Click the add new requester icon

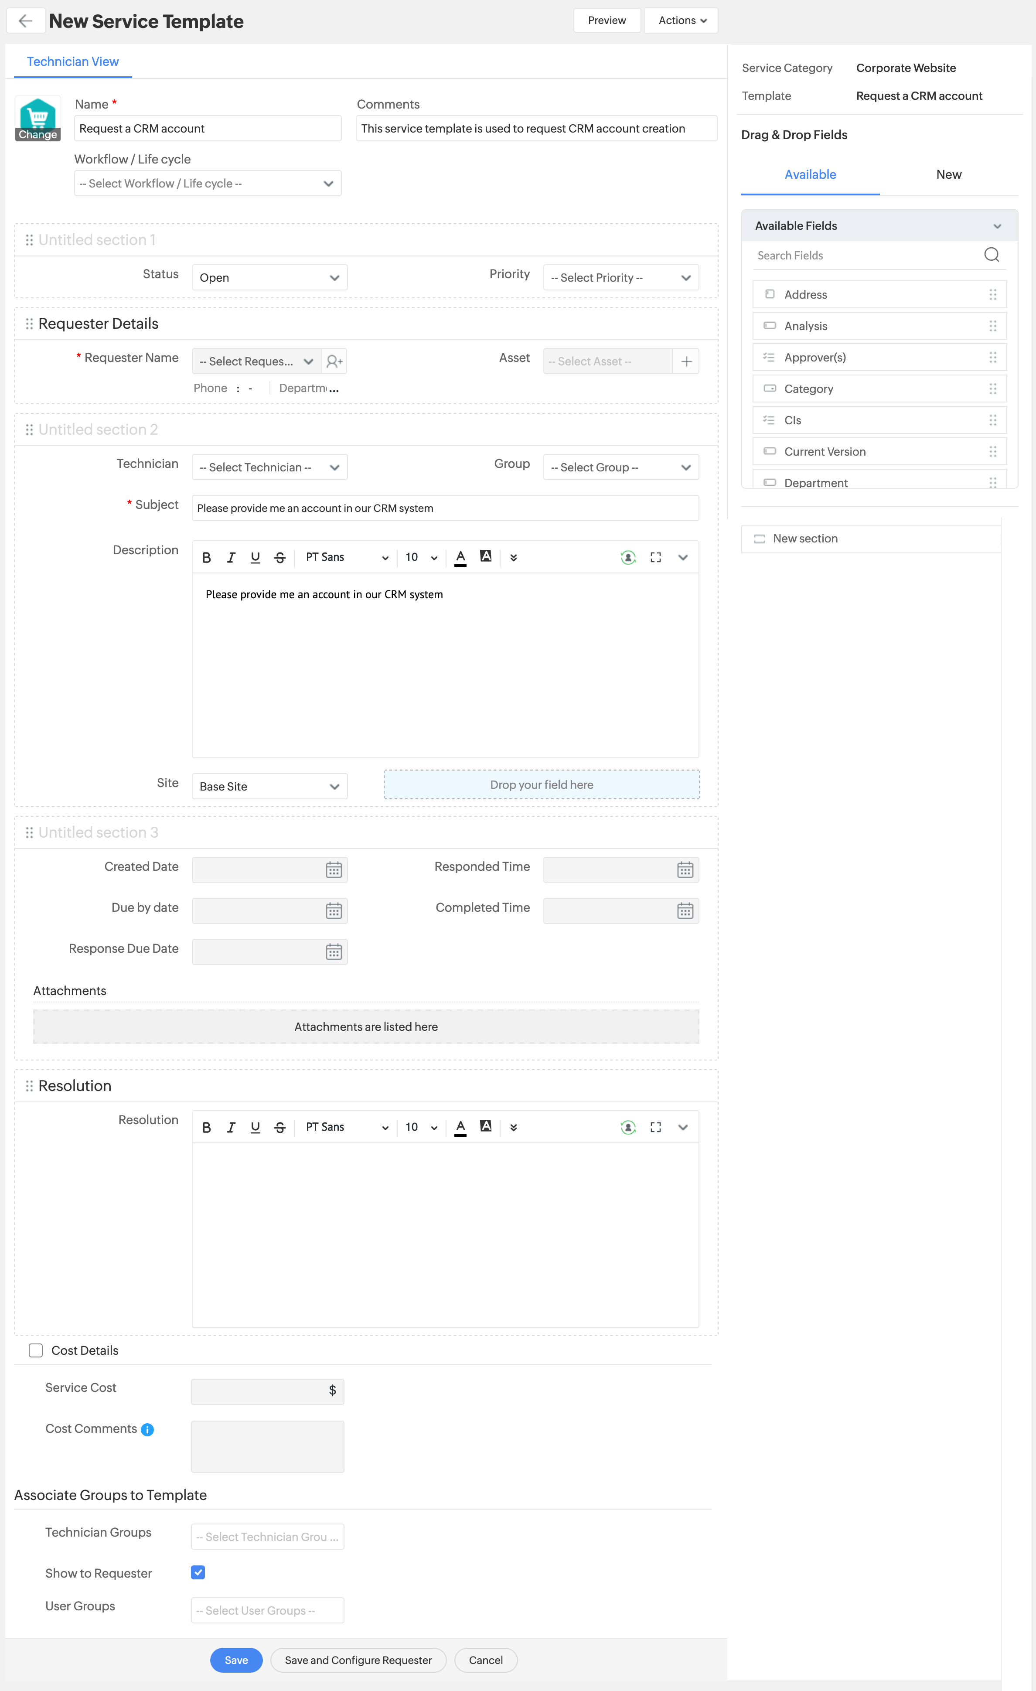pyautogui.click(x=334, y=361)
